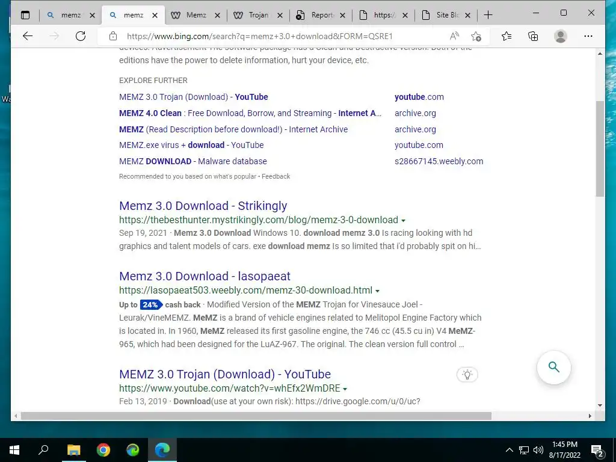Click thebesthunter.mystrikingly.com green URL
The height and width of the screenshot is (462, 616).
click(x=259, y=220)
